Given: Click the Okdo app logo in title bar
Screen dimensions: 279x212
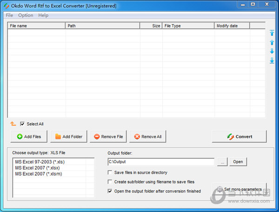Looking at the screenshot, I should coord(6,6).
